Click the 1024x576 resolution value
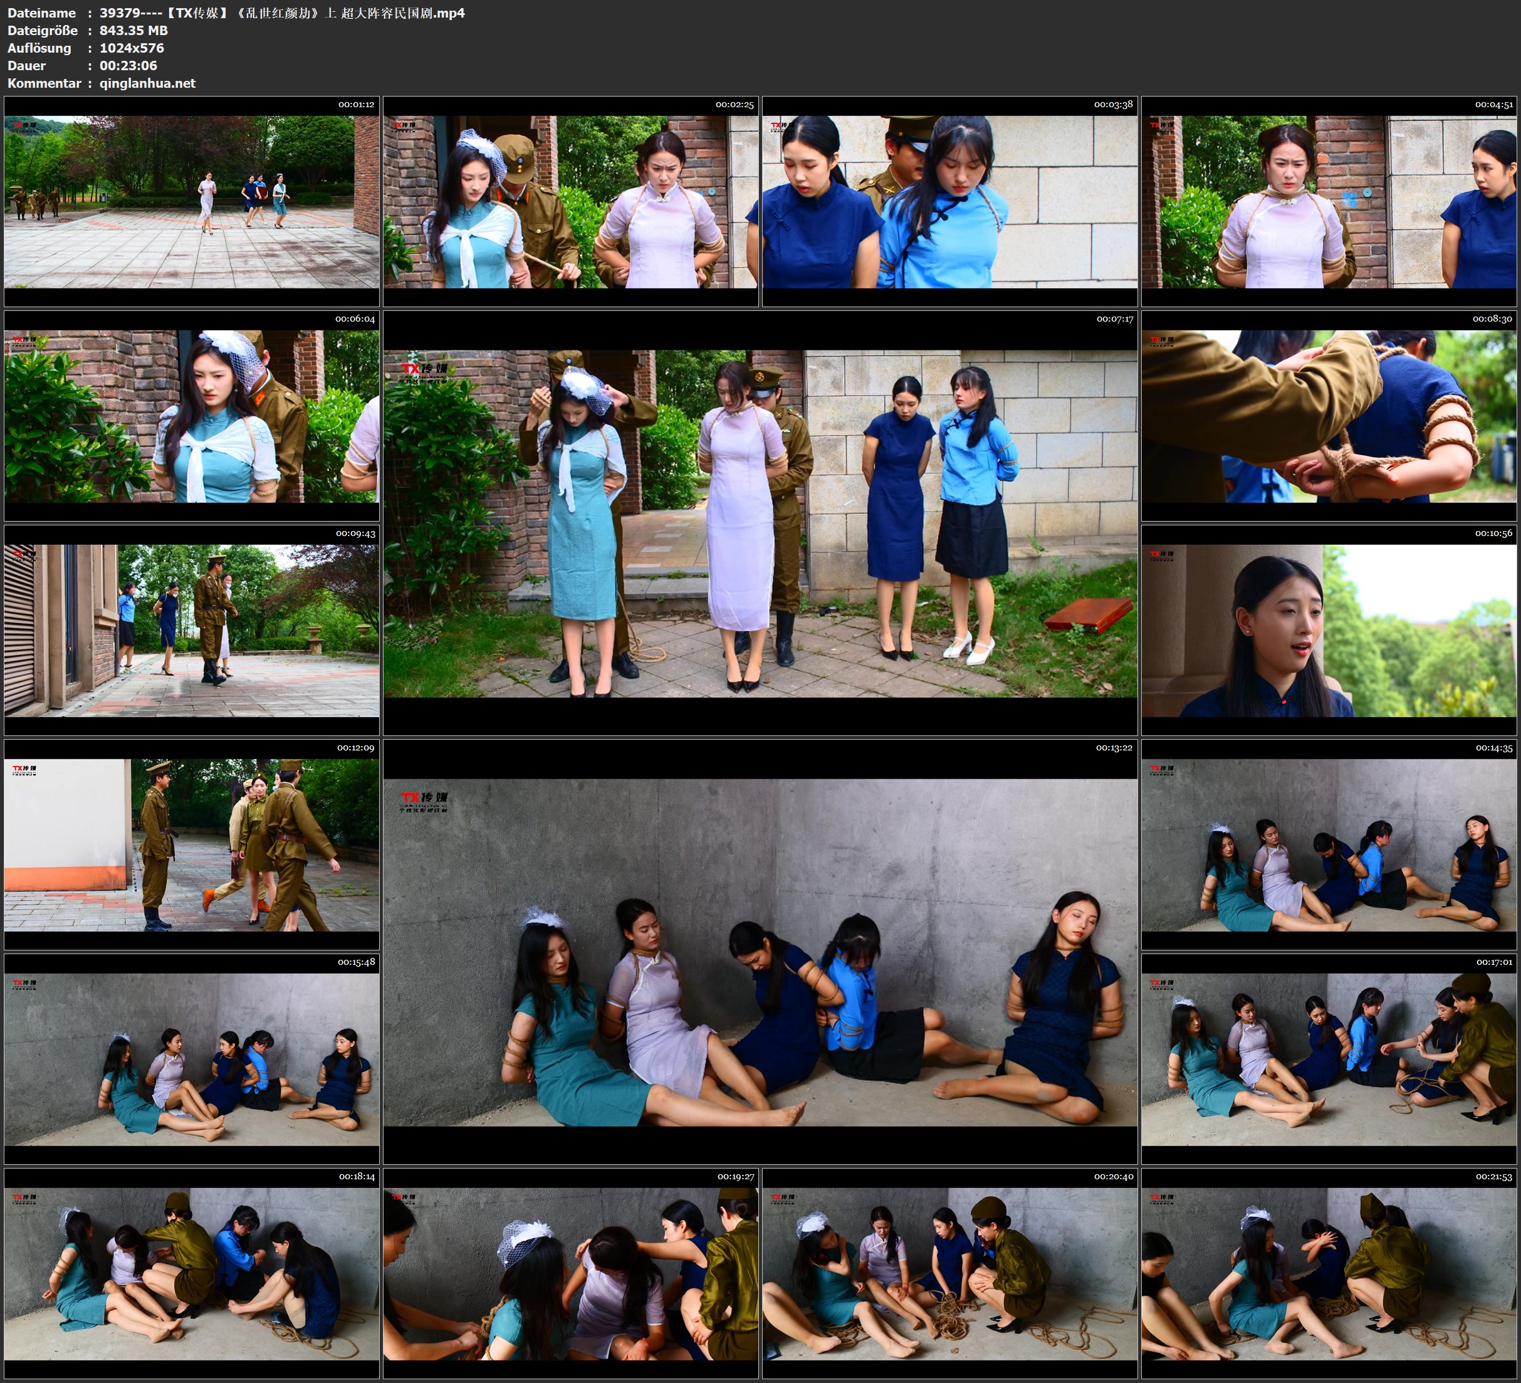 tap(131, 48)
